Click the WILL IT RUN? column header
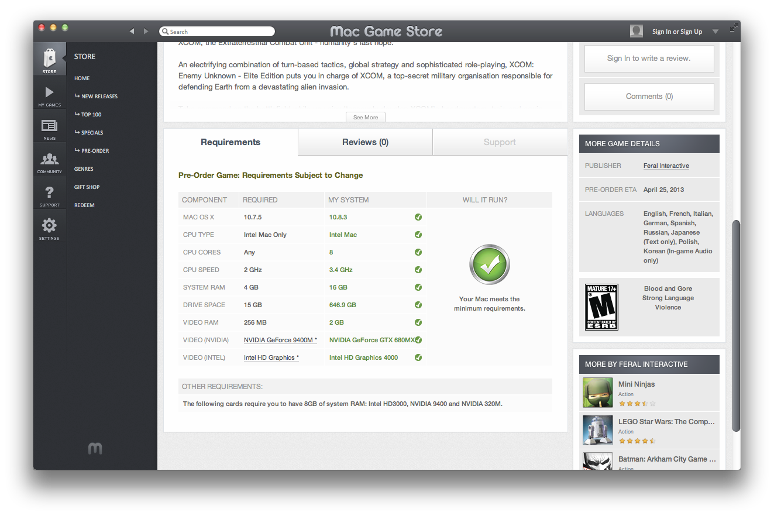 click(485, 200)
